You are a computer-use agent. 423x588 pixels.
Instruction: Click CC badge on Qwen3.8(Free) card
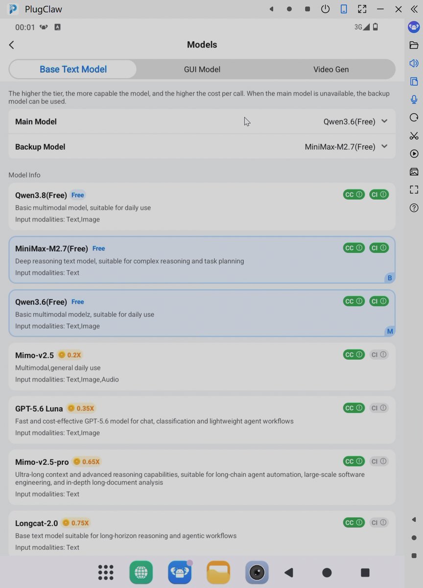[354, 195]
